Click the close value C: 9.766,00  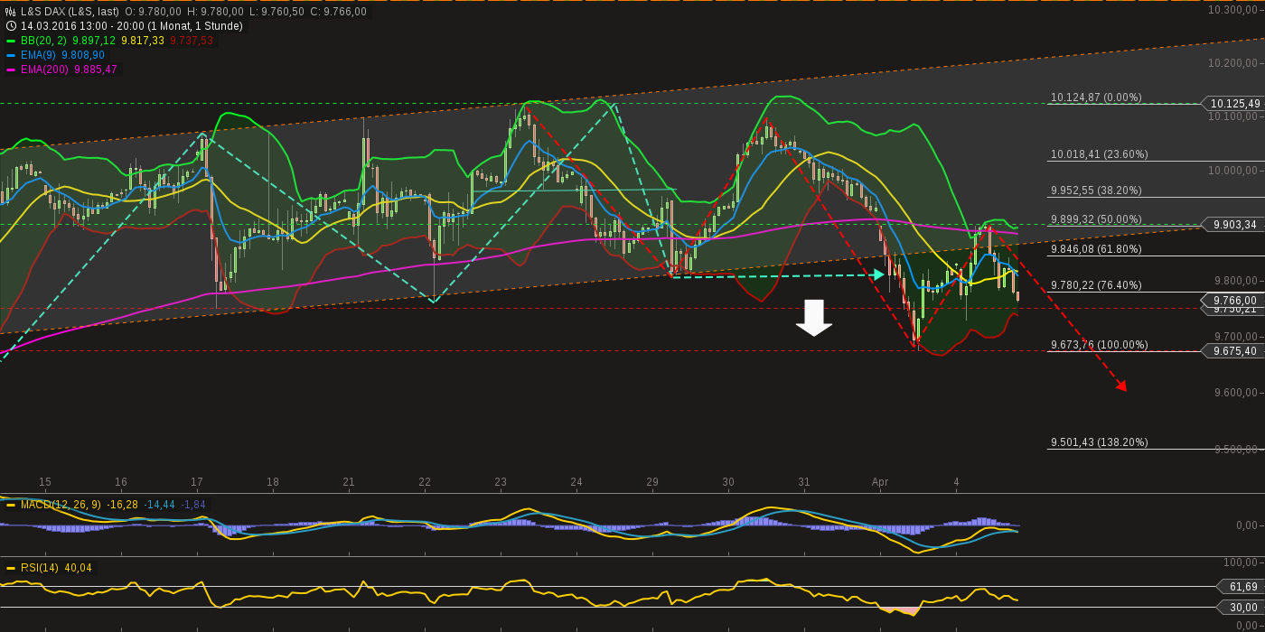click(x=339, y=12)
